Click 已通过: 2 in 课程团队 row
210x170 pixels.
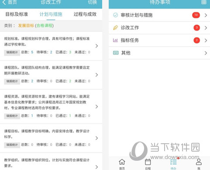63,81
